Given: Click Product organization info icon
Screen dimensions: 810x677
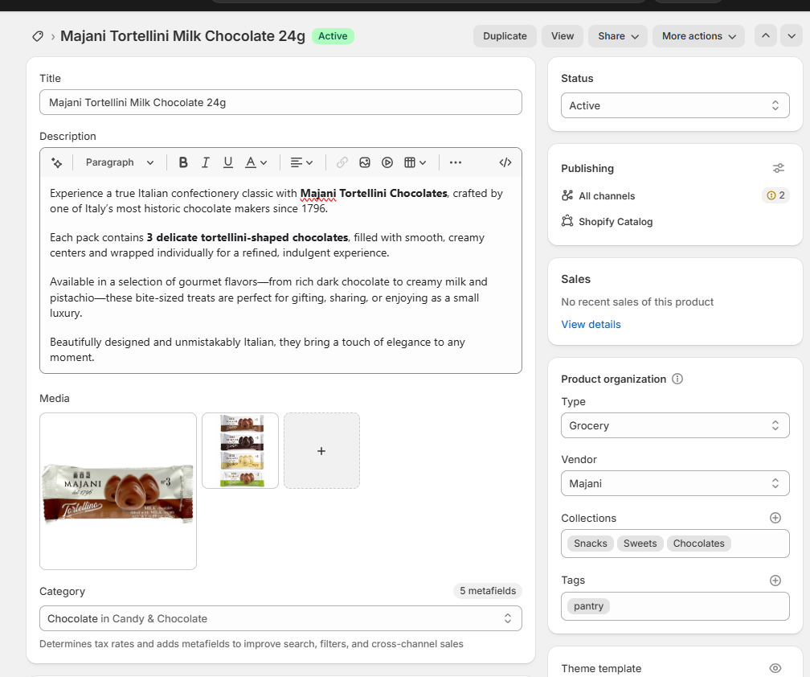Looking at the screenshot, I should click(x=677, y=379).
